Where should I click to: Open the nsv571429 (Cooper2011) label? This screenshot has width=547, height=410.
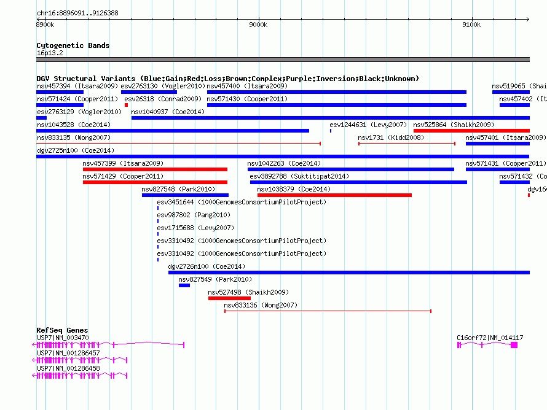[x=123, y=176]
